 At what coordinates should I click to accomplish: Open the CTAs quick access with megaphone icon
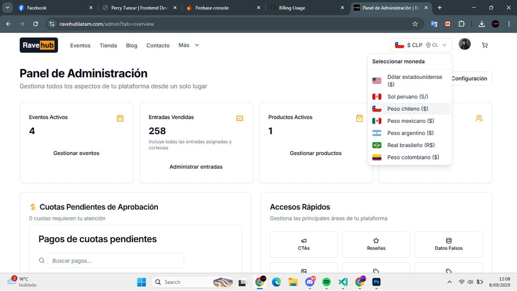303,244
